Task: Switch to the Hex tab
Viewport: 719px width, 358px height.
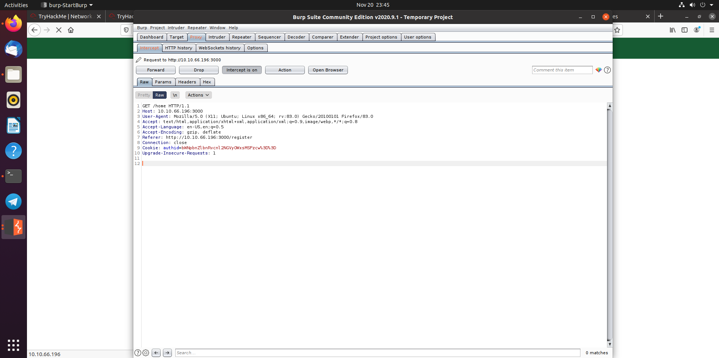Action: coord(207,82)
